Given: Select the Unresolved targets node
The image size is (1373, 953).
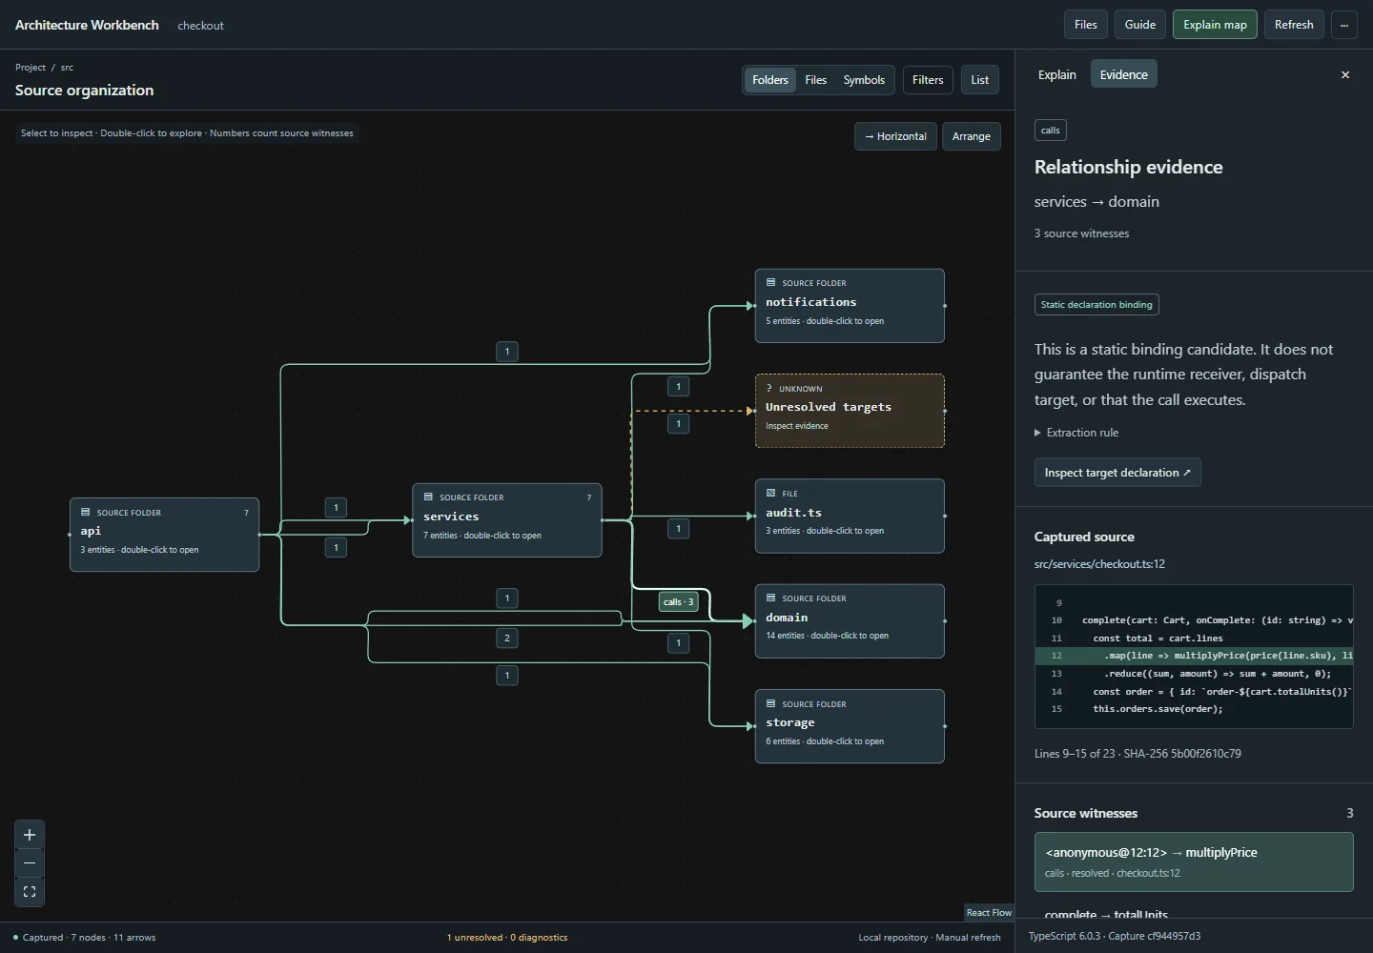Looking at the screenshot, I should (850, 411).
